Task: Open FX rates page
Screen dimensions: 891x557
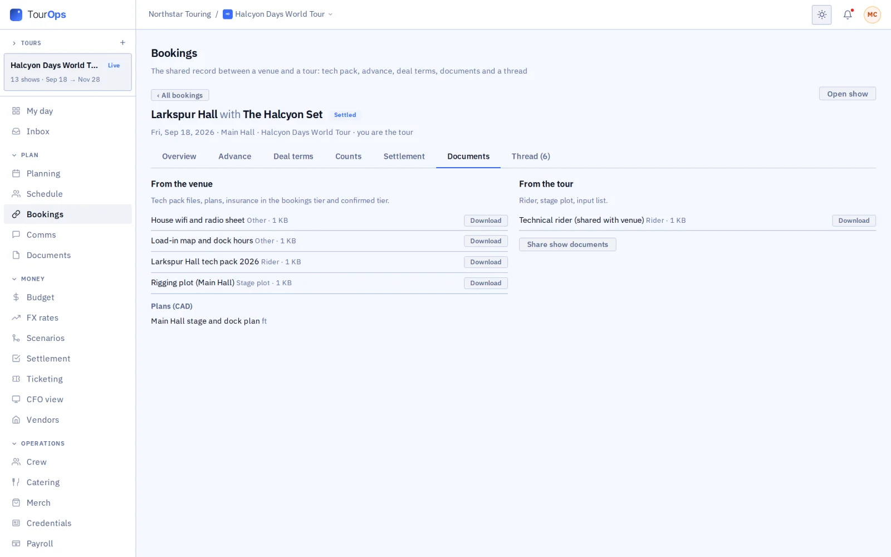Action: (x=67, y=317)
